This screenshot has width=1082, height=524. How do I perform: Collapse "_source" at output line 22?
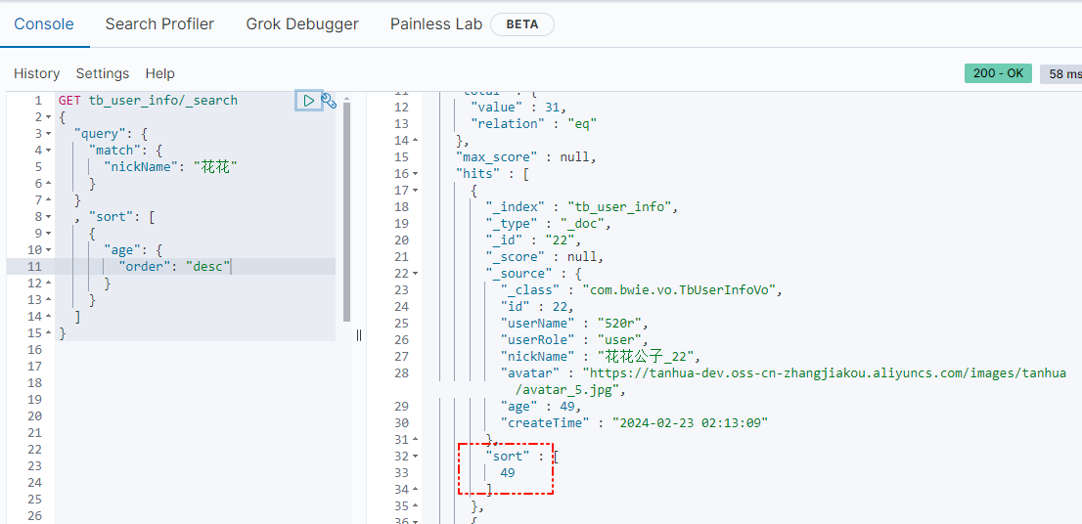[416, 273]
